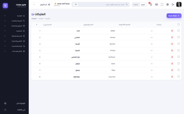Click the search keyboard shortcut badge
Screen dimensions: 184x114
pyautogui.click(x=75, y=5)
